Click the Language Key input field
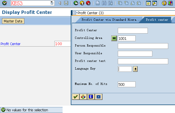The height and width of the screenshot is (113, 175). point(125,69)
